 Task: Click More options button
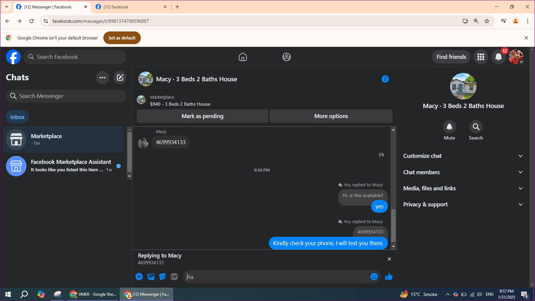click(x=331, y=116)
